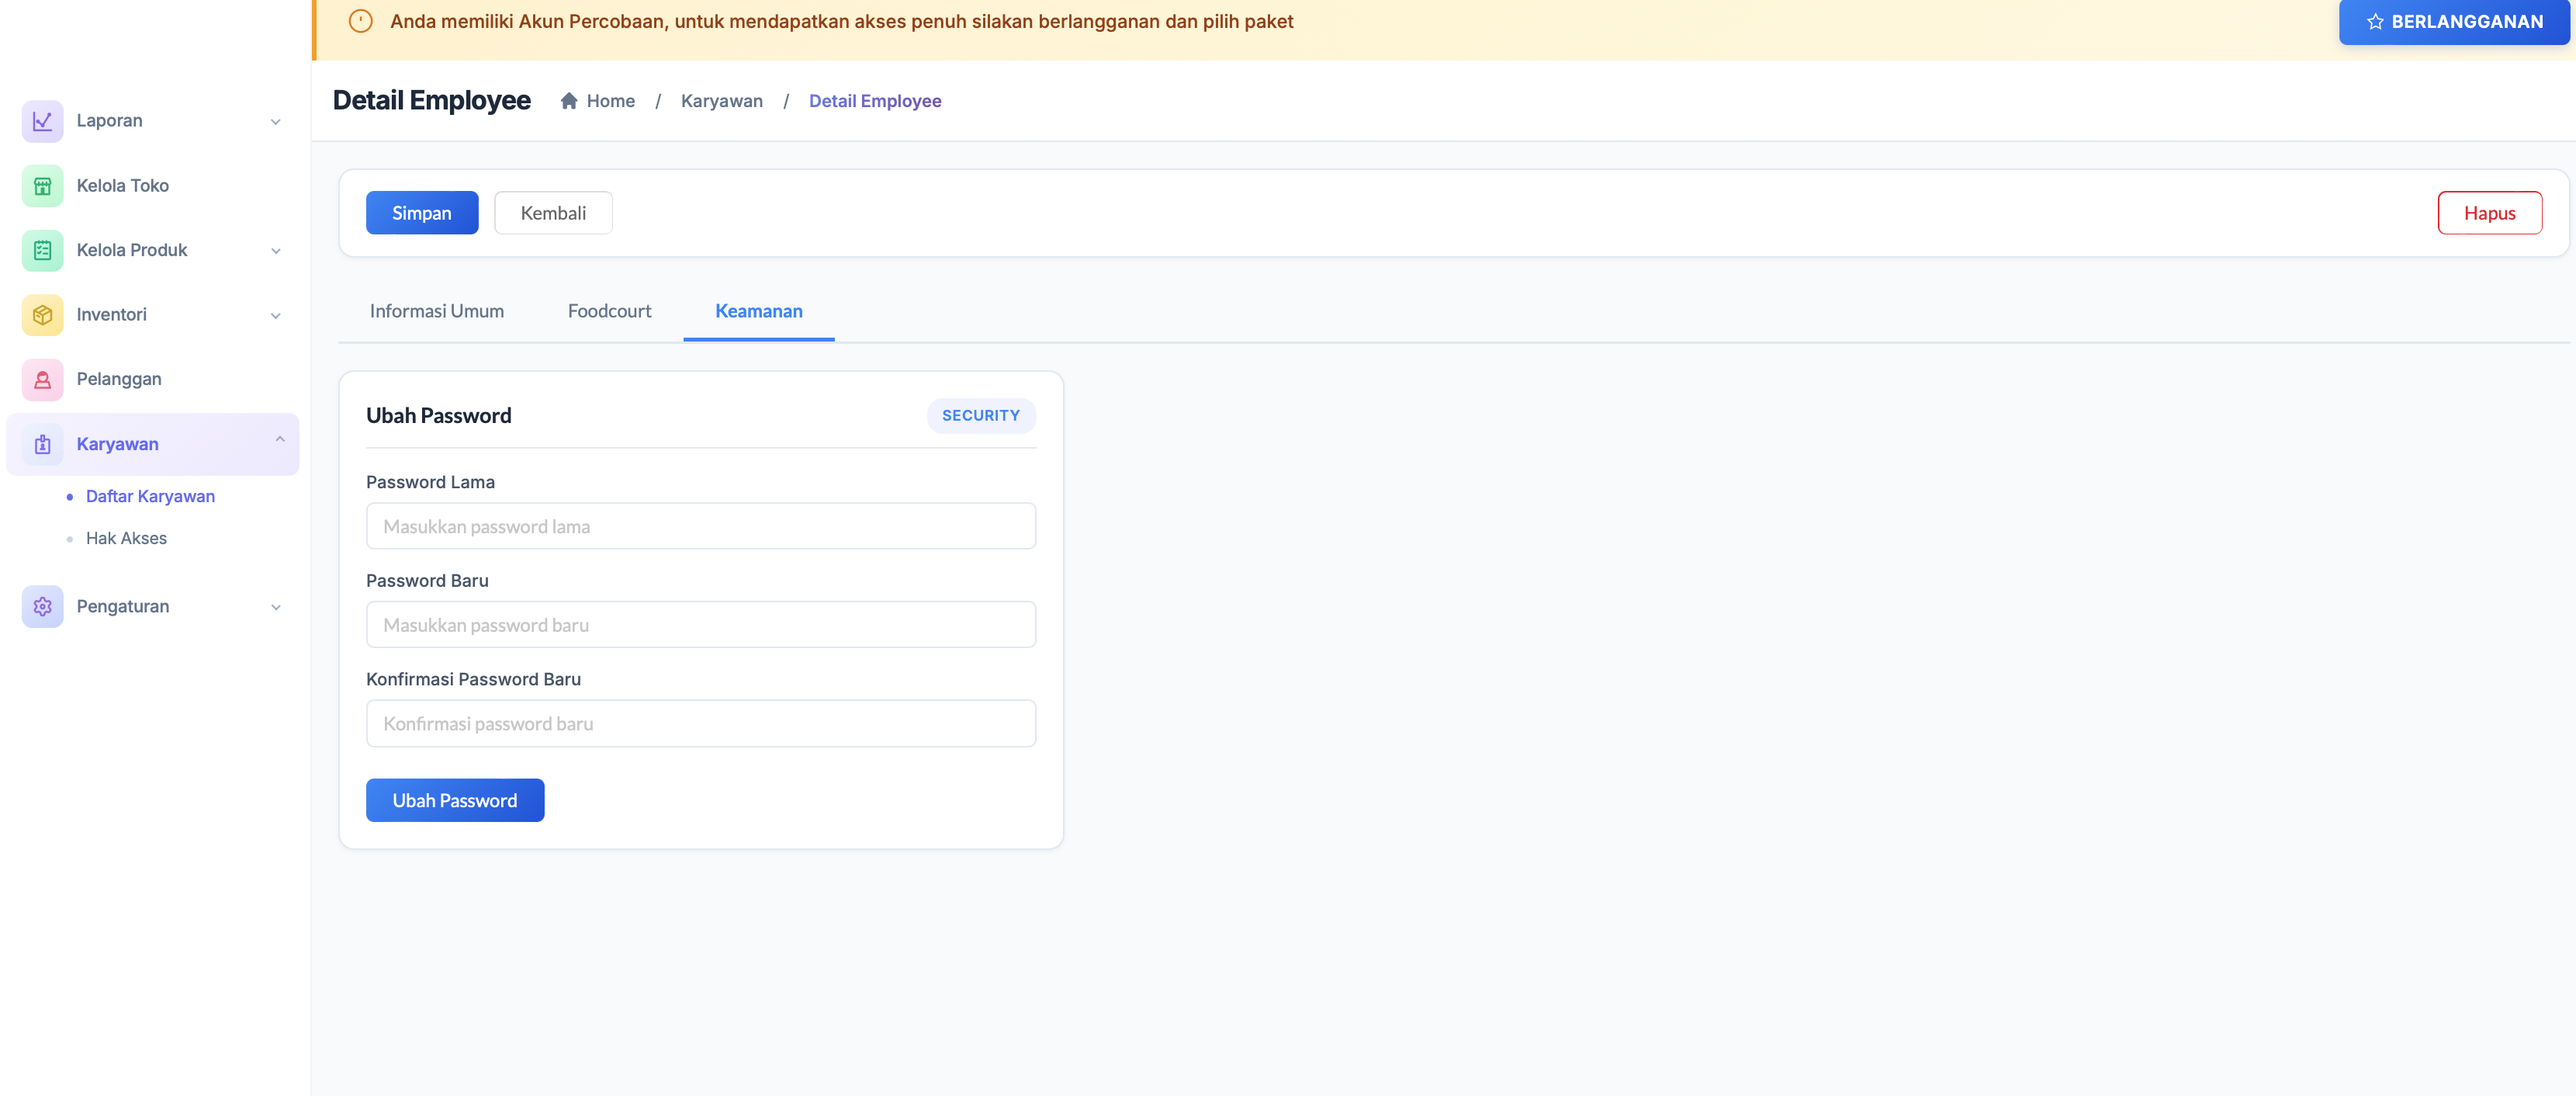Click the Karyawan badge icon

click(x=42, y=444)
